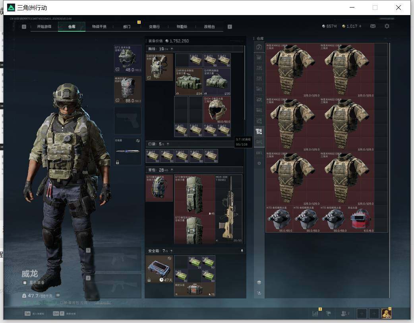Select the 仓库 tab

[x=72, y=27]
